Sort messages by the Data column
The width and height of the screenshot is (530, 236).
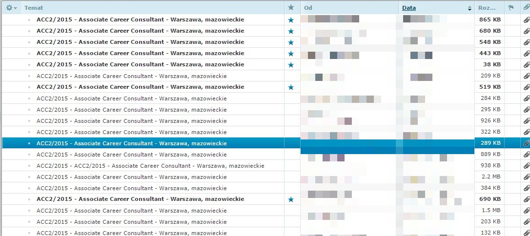[409, 8]
